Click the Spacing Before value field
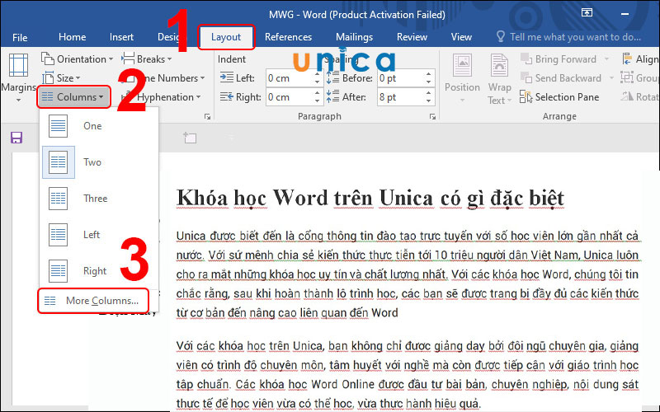The width and height of the screenshot is (660, 412). click(x=401, y=78)
